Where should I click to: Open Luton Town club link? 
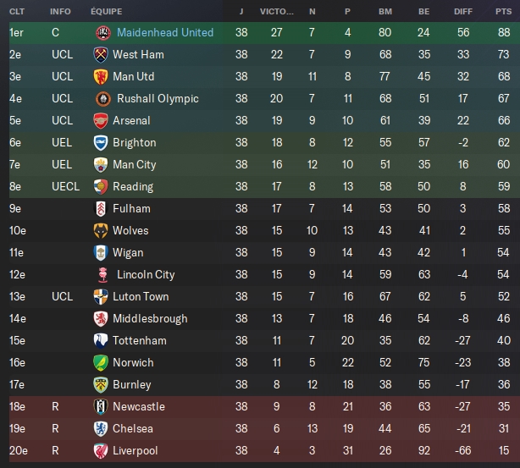coord(141,297)
